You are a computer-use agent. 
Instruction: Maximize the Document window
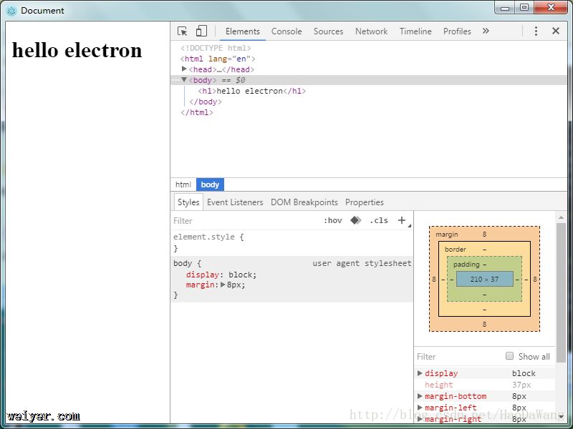point(524,8)
